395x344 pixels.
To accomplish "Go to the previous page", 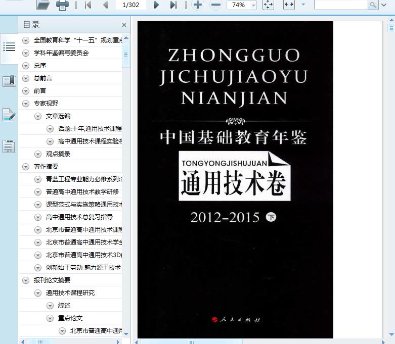I will tap(106, 5).
